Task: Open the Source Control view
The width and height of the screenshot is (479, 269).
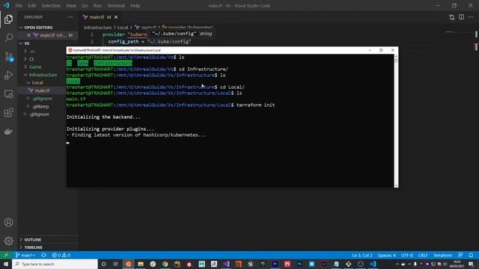Action: coord(8,57)
